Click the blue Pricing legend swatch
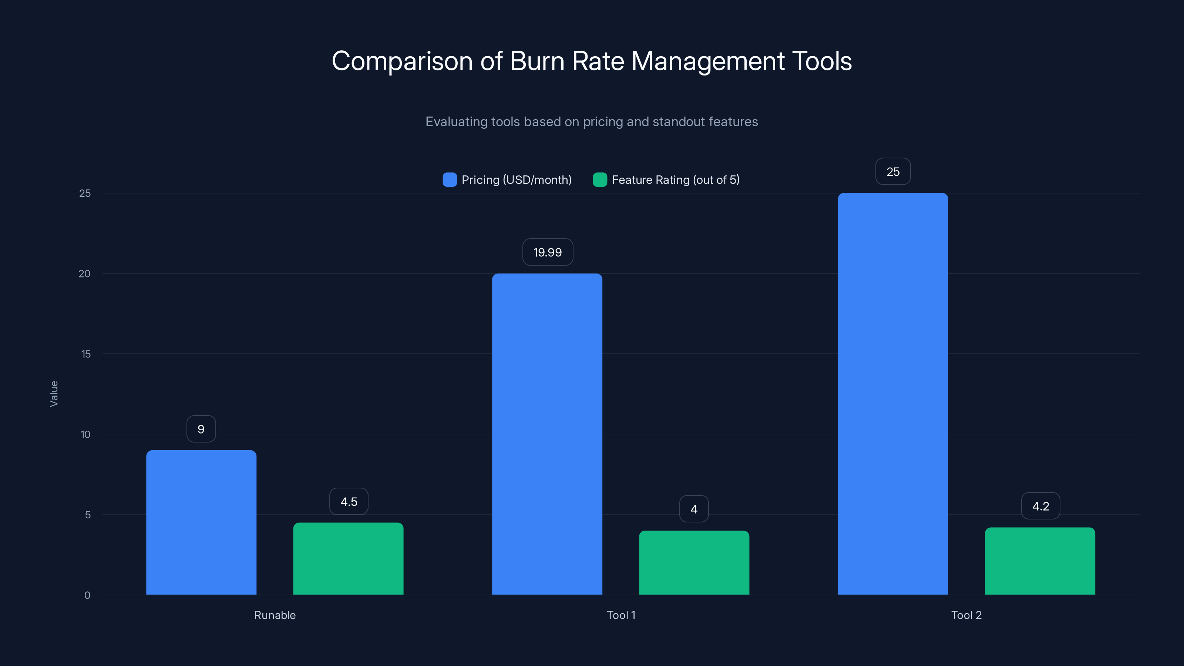 click(x=450, y=180)
